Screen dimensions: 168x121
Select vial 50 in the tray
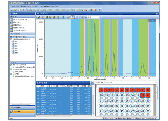[x=148, y=111]
